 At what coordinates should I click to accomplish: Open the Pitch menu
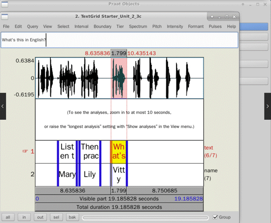pyautogui.click(x=157, y=26)
